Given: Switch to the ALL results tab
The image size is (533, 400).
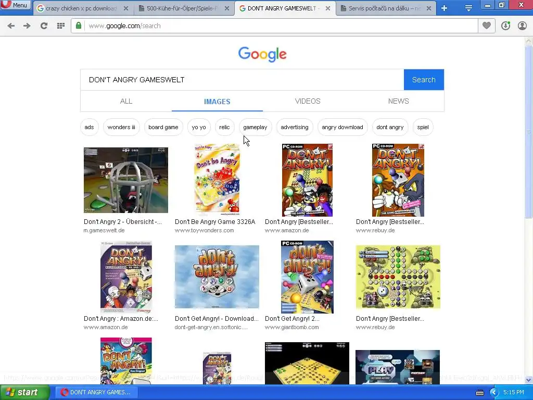Looking at the screenshot, I should pyautogui.click(x=126, y=101).
